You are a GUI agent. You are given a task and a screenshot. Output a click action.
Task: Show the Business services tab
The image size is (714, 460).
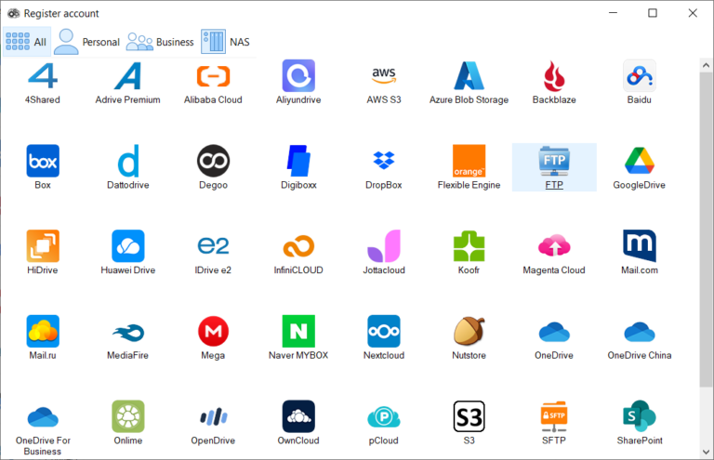160,42
